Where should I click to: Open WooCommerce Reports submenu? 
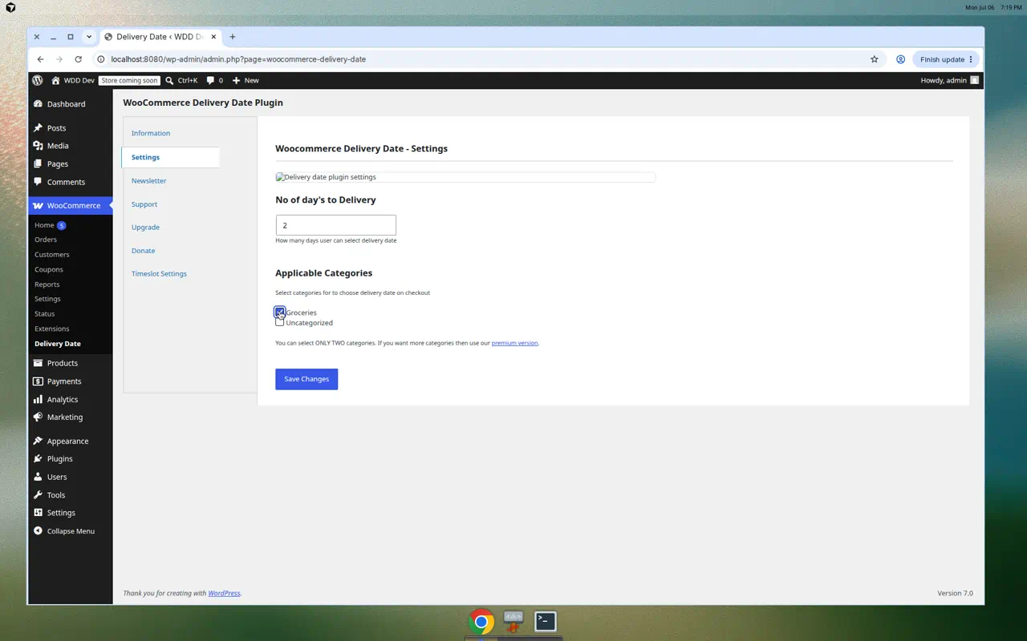(x=47, y=284)
